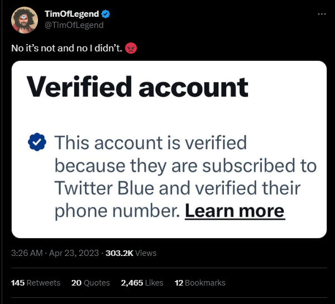
Task: Open the three-dot more options menu
Action: pyautogui.click(x=322, y=14)
